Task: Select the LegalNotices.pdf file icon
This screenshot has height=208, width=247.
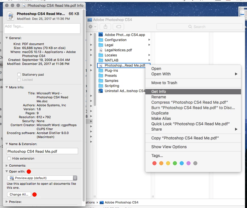Action: coord(101,50)
